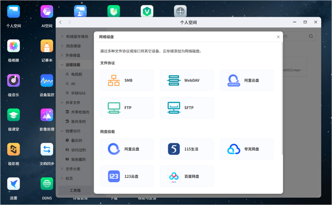Open the 极影视 video app
The image size is (332, 205).
pyautogui.click(x=13, y=149)
